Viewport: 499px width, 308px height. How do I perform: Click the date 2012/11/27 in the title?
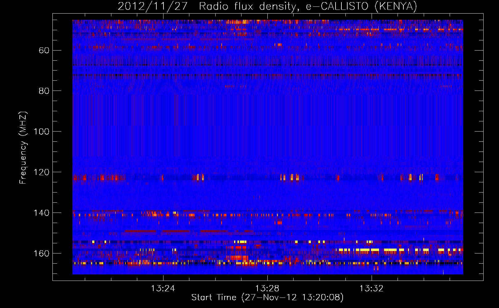click(153, 6)
